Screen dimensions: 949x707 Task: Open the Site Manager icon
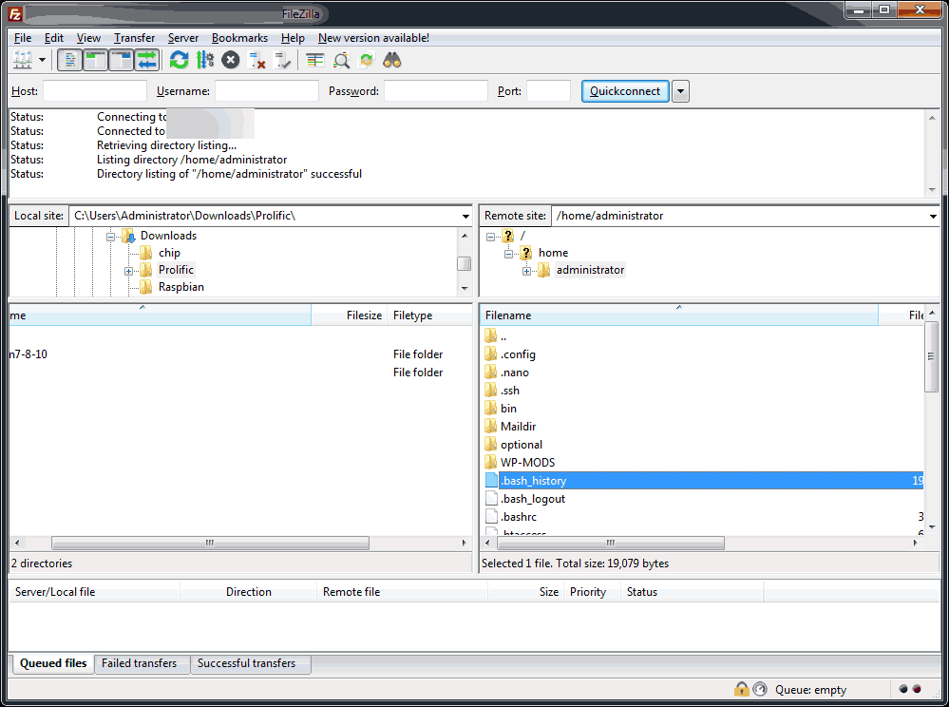tap(23, 60)
